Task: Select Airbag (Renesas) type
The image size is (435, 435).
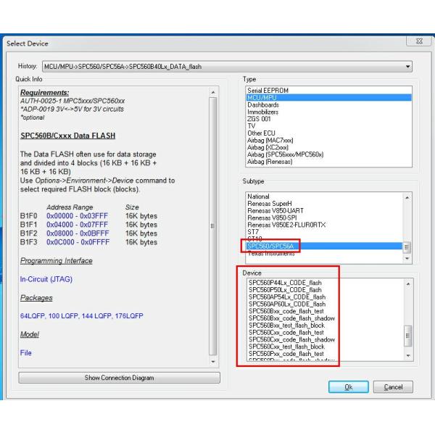Action: pos(328,162)
